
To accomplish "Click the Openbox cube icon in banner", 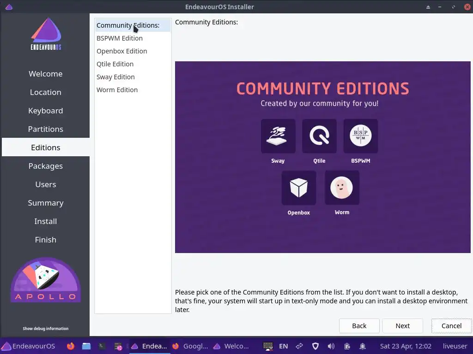I will (x=299, y=188).
